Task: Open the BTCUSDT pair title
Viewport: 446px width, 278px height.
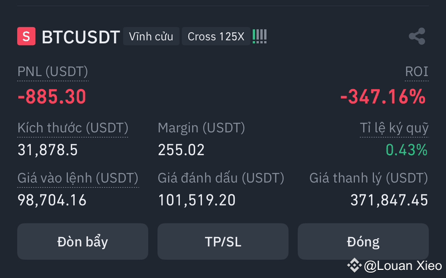Action: coord(81,37)
